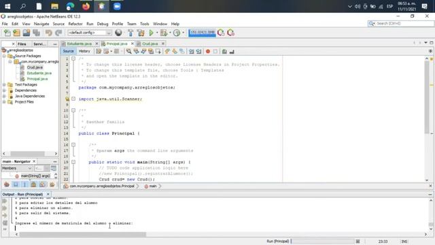Click the Comment icon in editor toolbar
This screenshot has height=245, width=435.
point(224,52)
